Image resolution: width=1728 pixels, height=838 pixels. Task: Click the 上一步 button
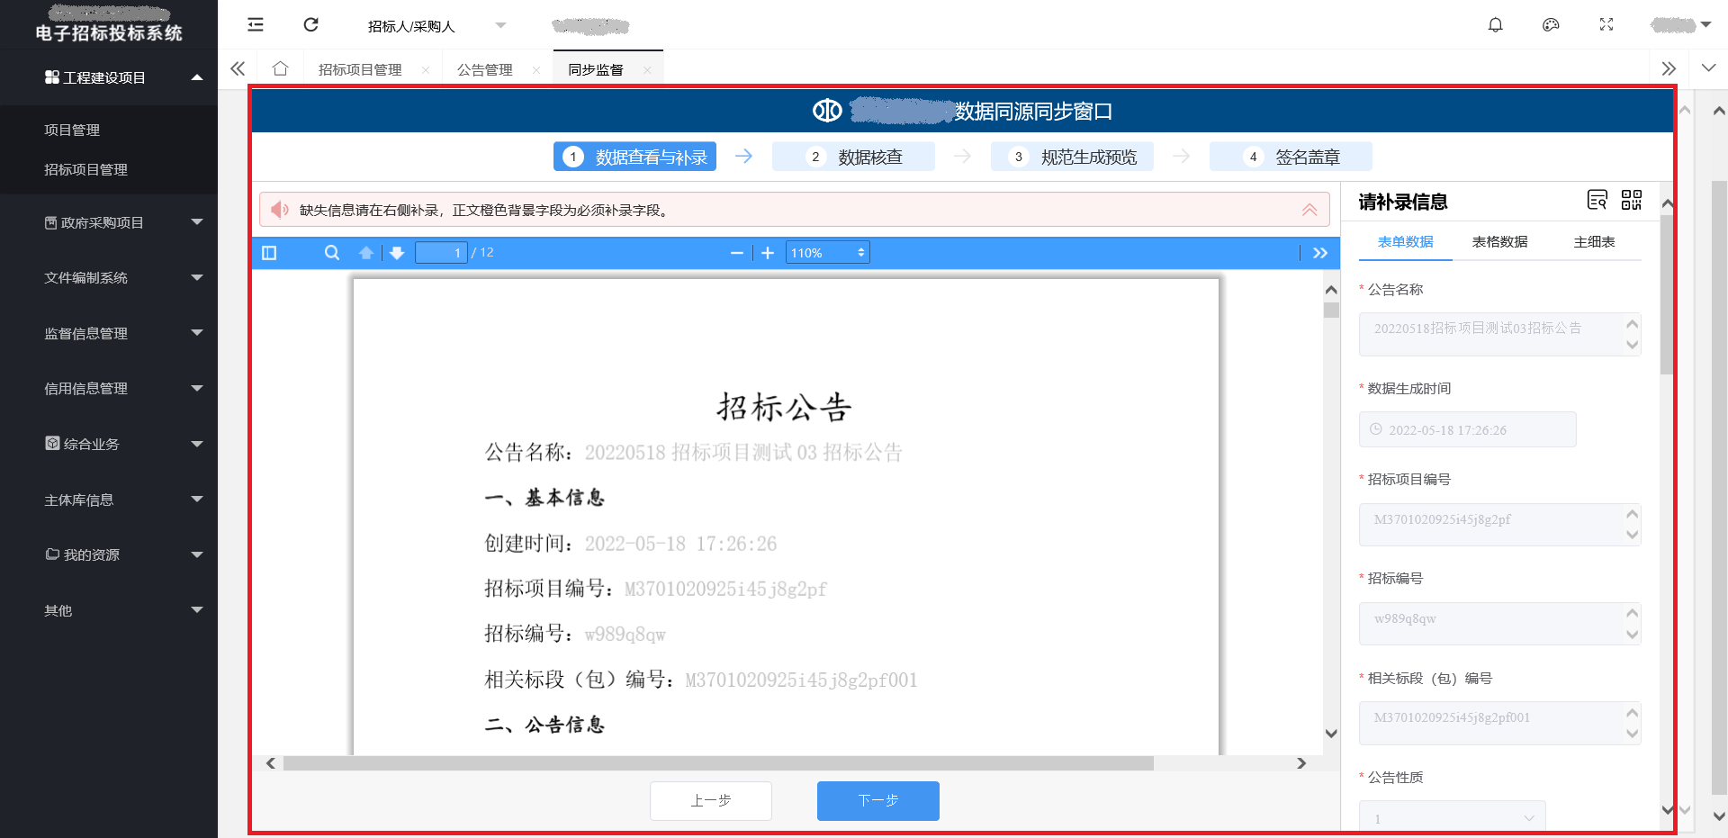tap(710, 800)
